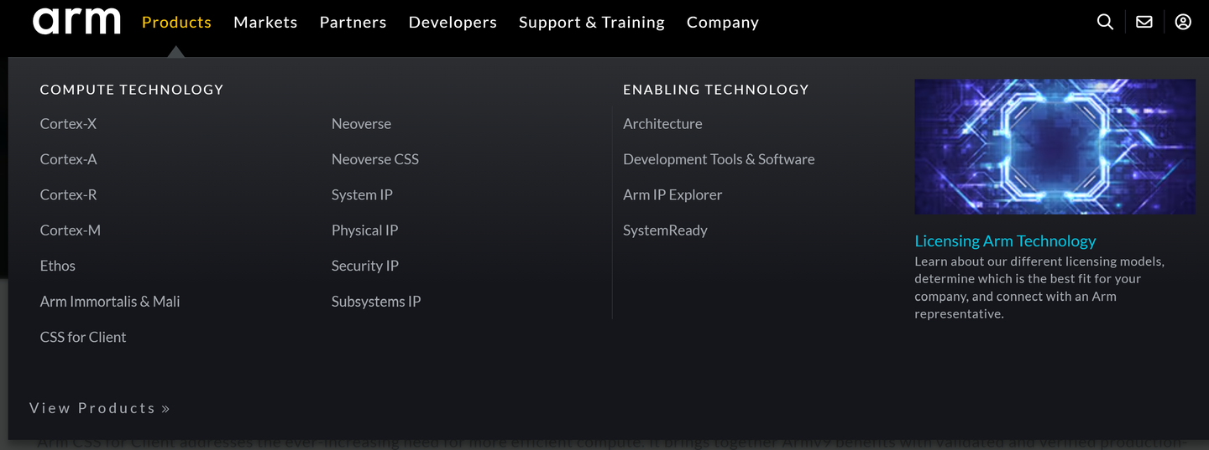Expand the Markets menu

point(265,23)
